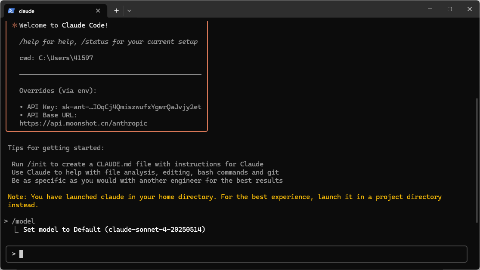Click the "Run /init to create a CLAUDE.md" tip
This screenshot has height=270, width=480.
(x=137, y=164)
